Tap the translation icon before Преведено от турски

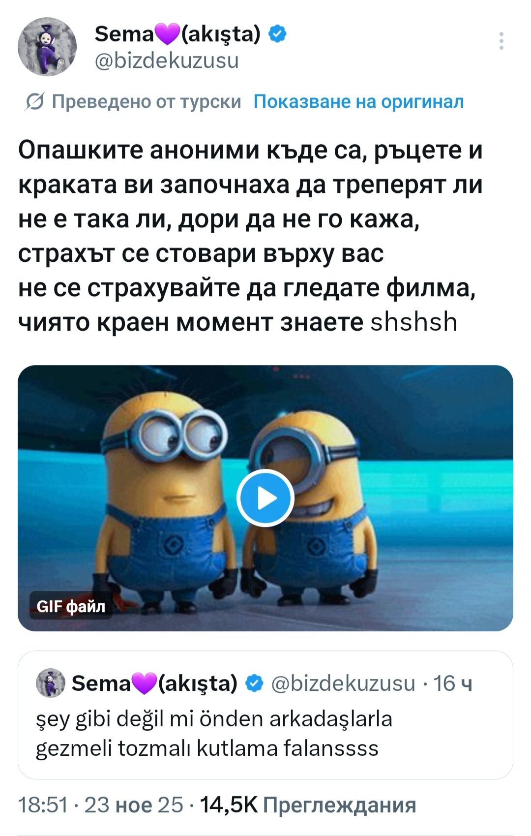34,101
